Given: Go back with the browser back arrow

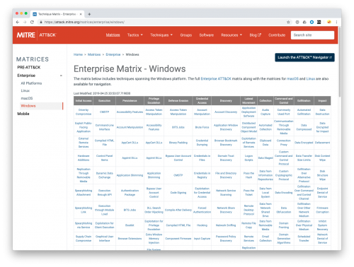Looking at the screenshot, I should pyautogui.click(x=18, y=22).
